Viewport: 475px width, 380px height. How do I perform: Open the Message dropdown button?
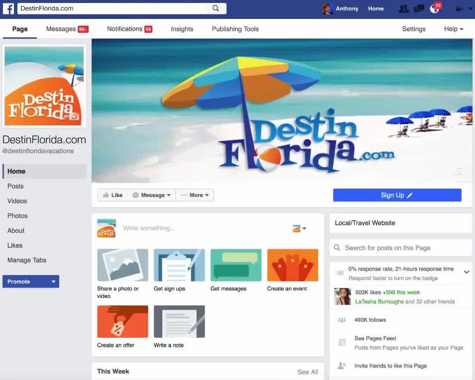(x=151, y=195)
